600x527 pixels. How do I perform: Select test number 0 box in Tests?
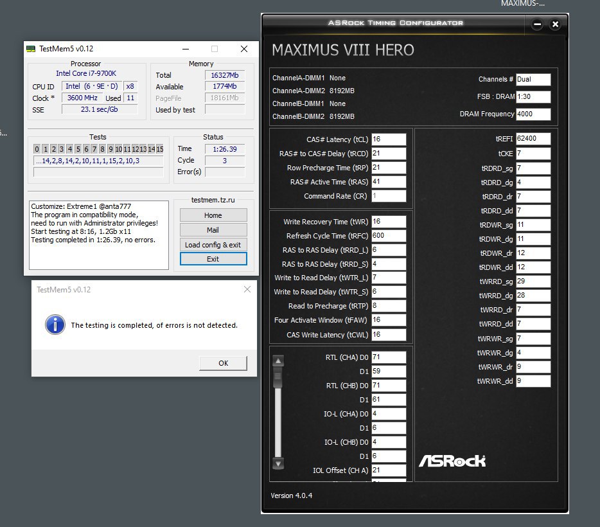tap(37, 149)
